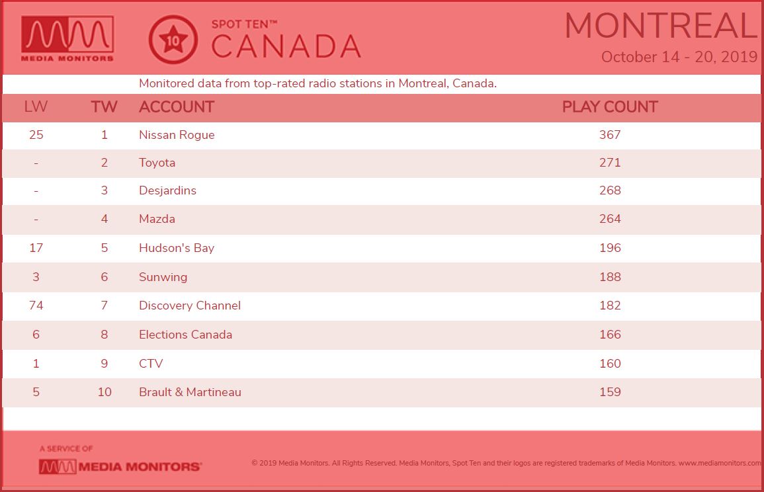Click the Media Monitors footer logo
This screenshot has width=764, height=492.
coord(120,466)
